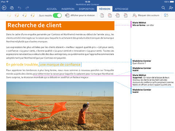175x131 pixels.
Task: Open the search magnifier icon
Action: pos(163,8)
